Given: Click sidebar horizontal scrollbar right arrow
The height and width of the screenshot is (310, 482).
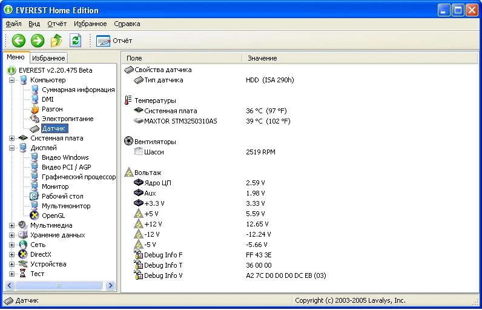Looking at the screenshot, I should tap(110, 286).
